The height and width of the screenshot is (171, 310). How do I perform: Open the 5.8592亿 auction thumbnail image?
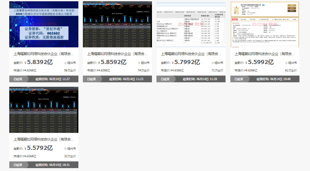click(x=117, y=24)
